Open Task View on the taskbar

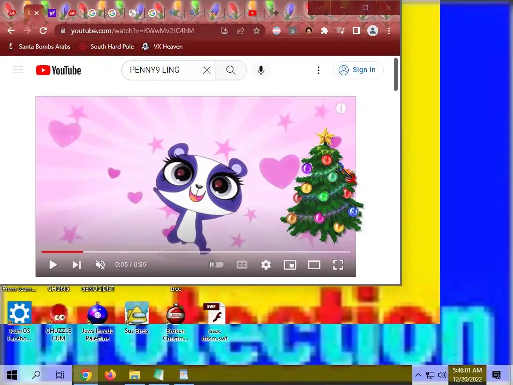[x=60, y=375]
